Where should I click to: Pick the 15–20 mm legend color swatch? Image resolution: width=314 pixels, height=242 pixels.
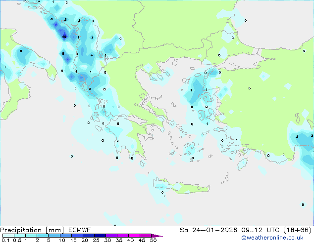77,236
